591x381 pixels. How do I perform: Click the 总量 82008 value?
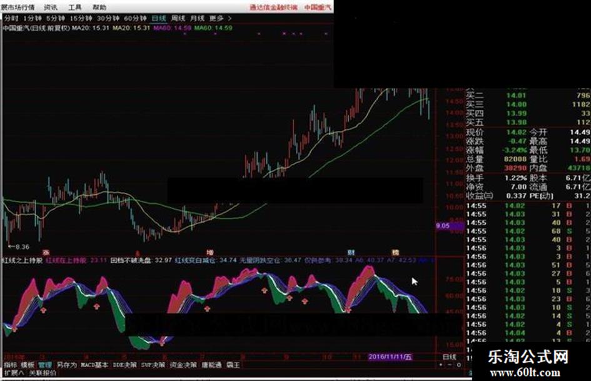(x=515, y=159)
